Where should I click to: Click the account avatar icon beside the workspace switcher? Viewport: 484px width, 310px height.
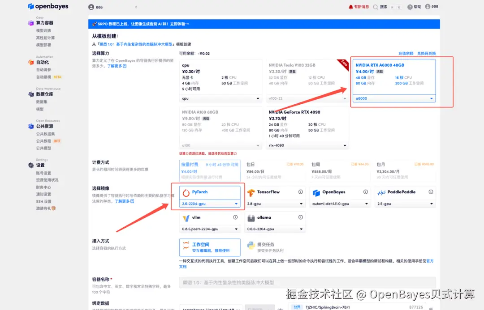coord(91,7)
